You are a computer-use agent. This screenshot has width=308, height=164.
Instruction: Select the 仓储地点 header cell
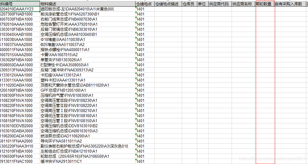(x=145, y=4)
